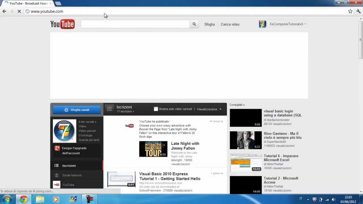Open Windows Explorer from taskbar

pyautogui.click(x=40, y=199)
